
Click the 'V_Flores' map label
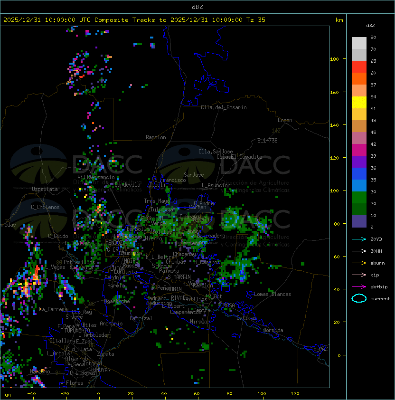(72, 383)
